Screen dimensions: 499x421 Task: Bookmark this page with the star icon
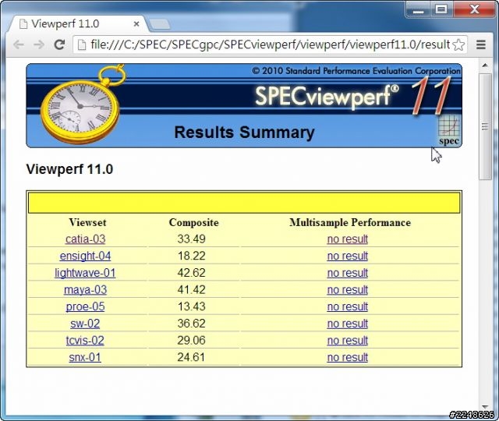[x=458, y=45]
